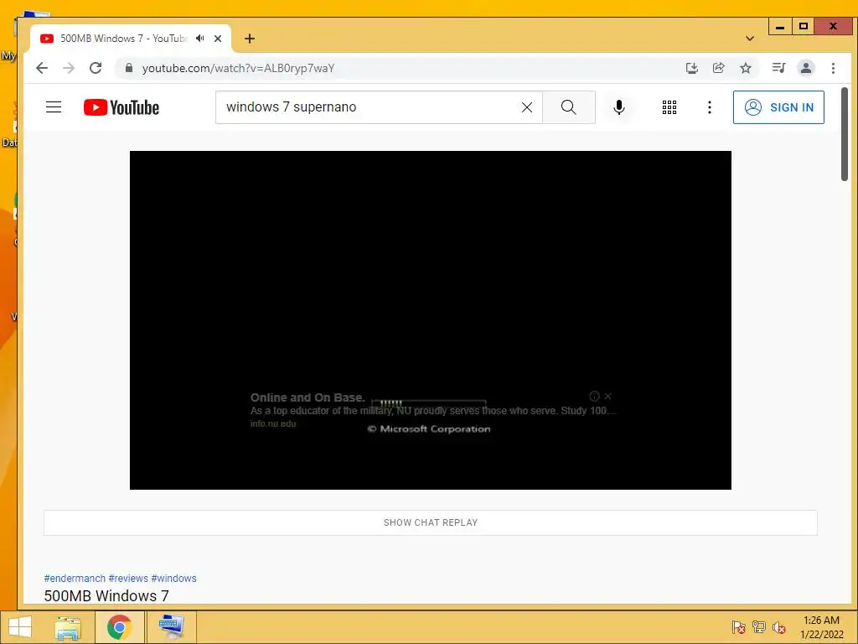858x644 pixels.
Task: Open the YouTube apps grid
Action: pyautogui.click(x=669, y=107)
